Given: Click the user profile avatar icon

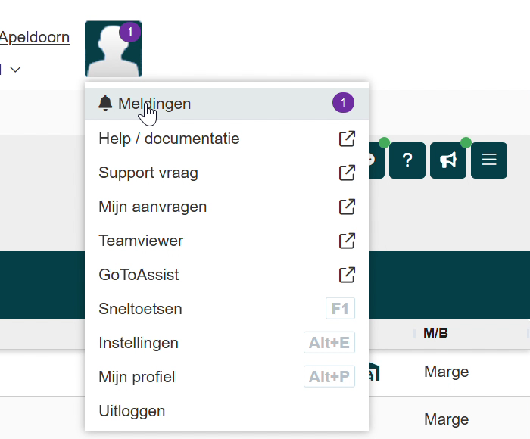Looking at the screenshot, I should point(113,49).
